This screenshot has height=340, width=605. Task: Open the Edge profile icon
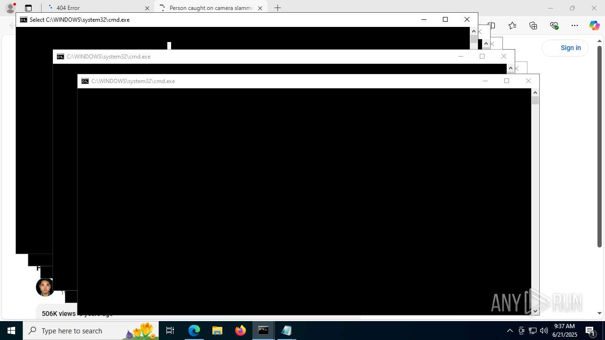[10, 8]
